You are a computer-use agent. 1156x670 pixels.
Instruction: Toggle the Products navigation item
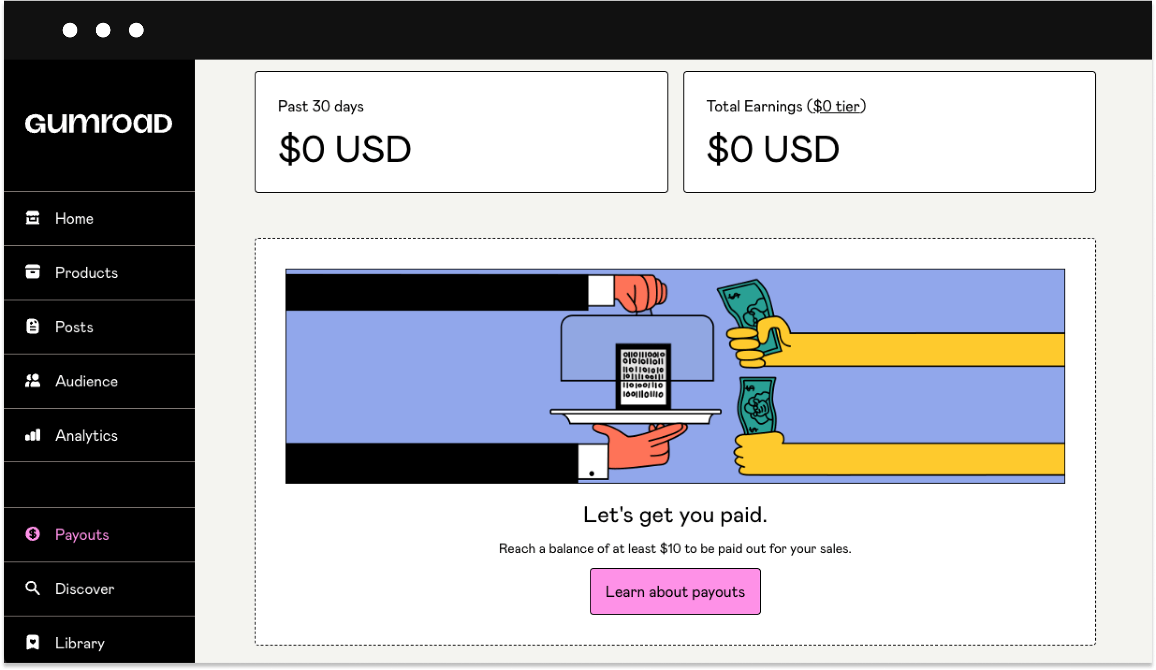[98, 272]
